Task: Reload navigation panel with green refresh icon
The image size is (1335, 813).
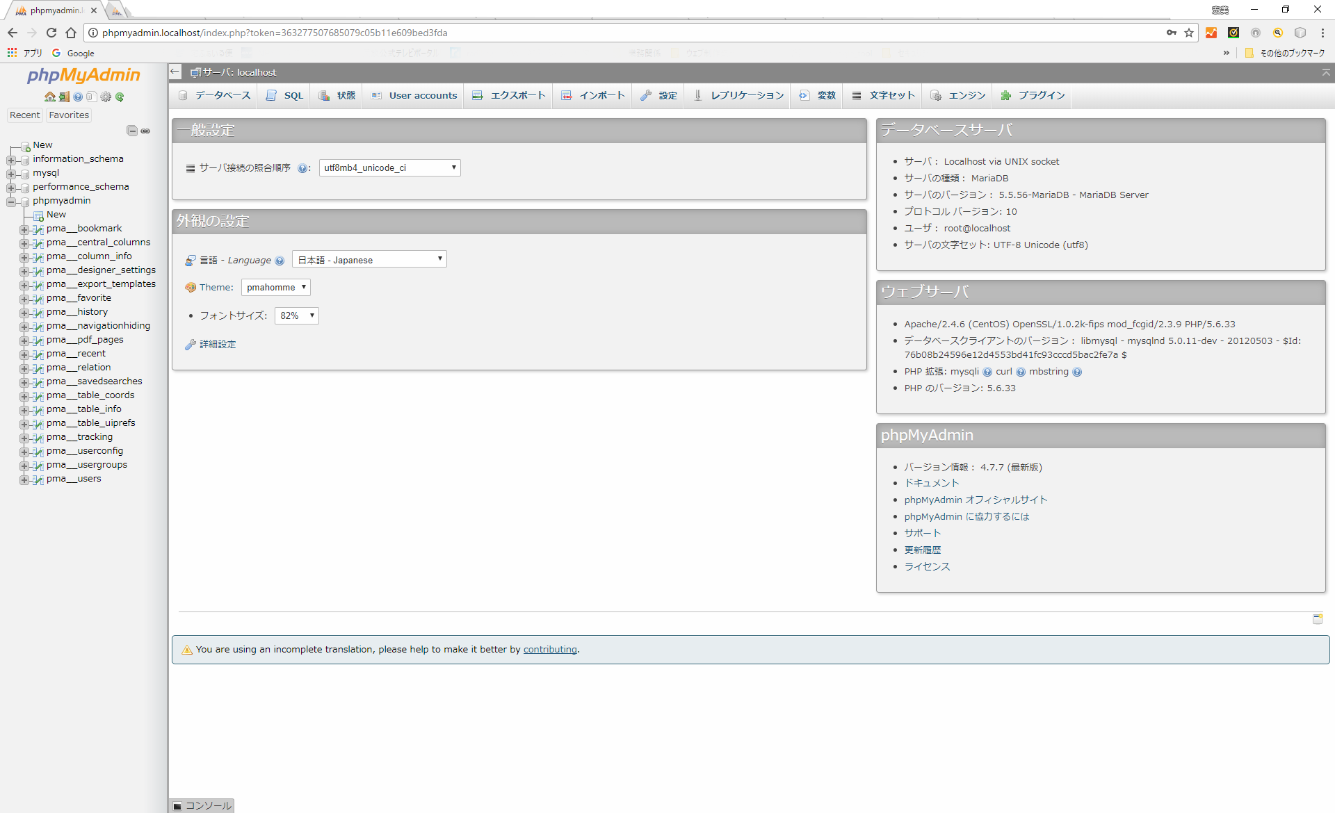Action: pyautogui.click(x=120, y=97)
